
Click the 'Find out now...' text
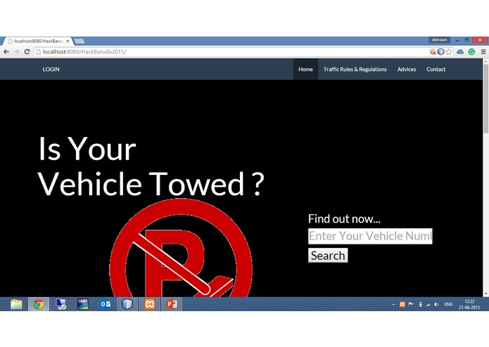point(344,218)
